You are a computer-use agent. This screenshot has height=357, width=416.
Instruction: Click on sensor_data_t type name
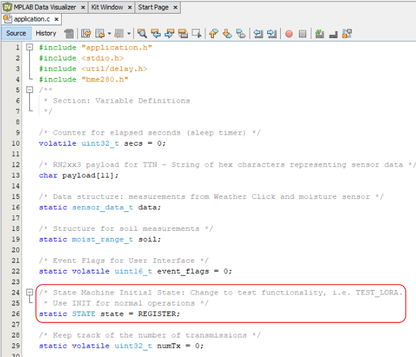click(103, 207)
